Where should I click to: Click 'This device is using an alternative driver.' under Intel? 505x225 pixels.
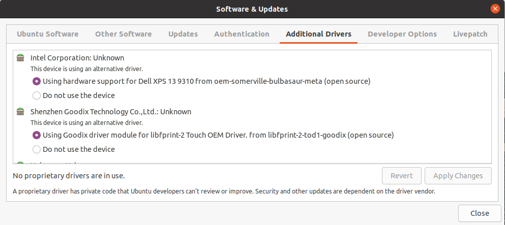click(86, 69)
